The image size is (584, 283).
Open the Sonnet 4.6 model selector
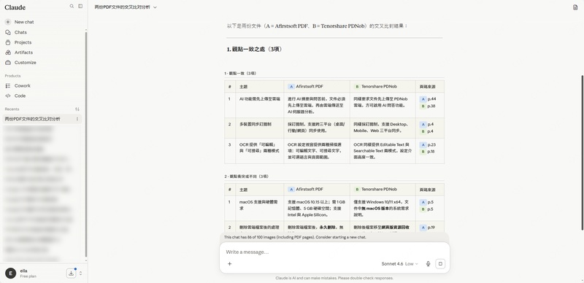pyautogui.click(x=399, y=263)
